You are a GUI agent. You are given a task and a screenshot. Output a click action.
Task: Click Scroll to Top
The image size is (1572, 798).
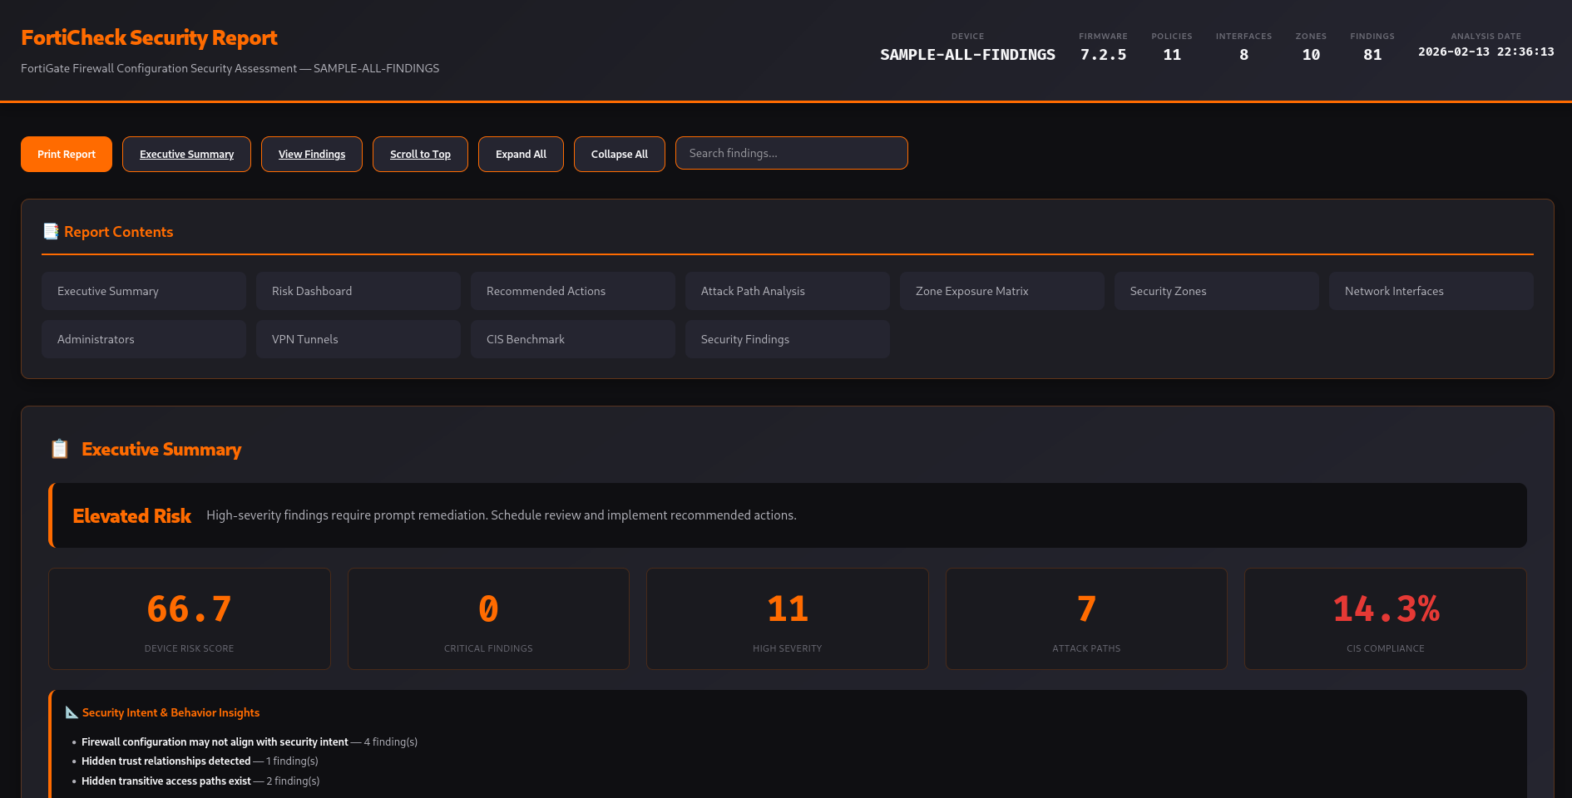coord(420,155)
